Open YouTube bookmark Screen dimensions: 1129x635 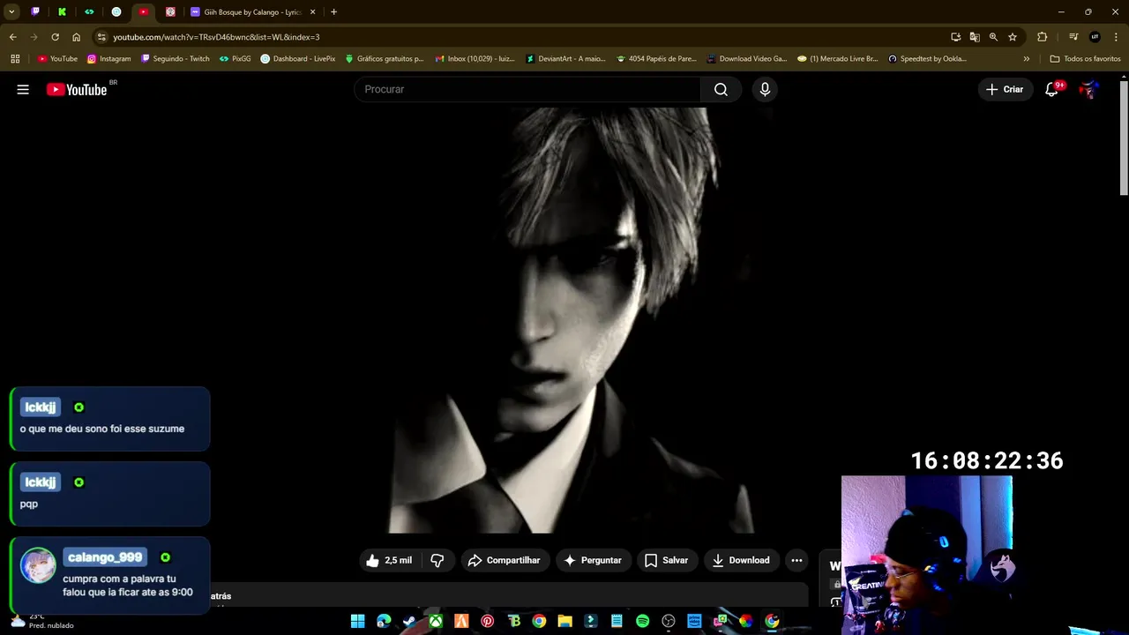point(57,59)
